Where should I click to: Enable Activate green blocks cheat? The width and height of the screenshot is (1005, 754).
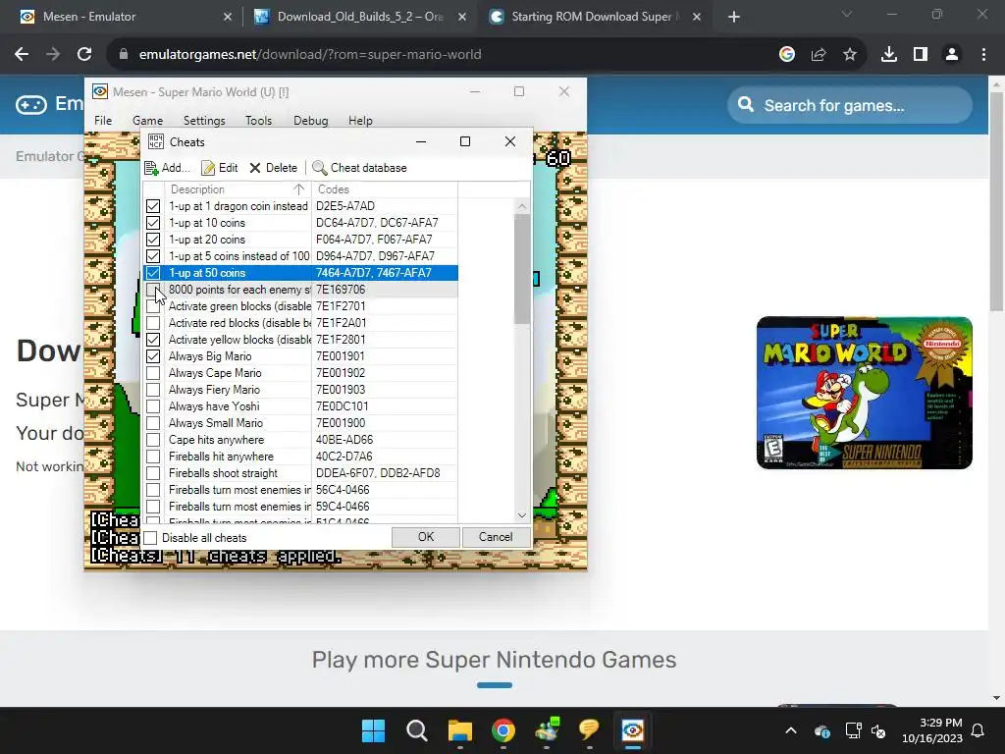(152, 306)
